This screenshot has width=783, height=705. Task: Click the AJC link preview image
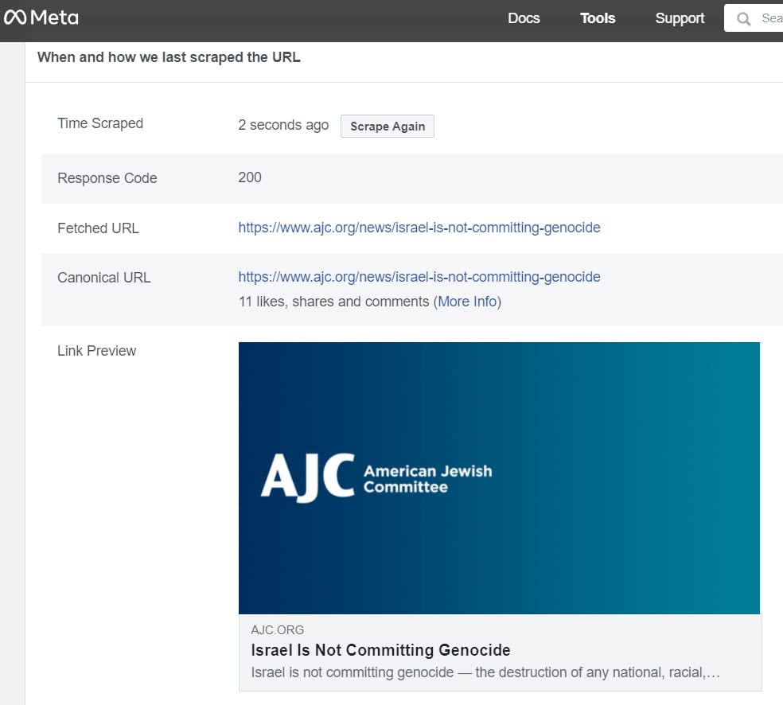click(499, 477)
